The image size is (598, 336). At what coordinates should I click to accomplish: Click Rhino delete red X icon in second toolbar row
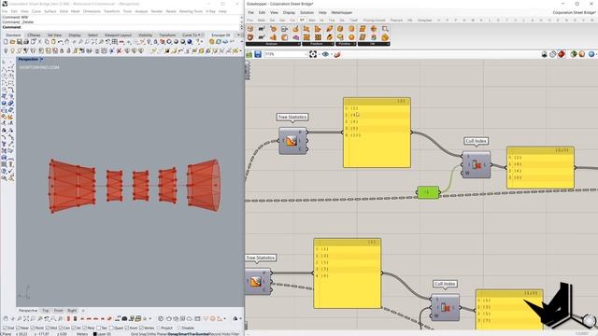pyautogui.click(x=119, y=50)
